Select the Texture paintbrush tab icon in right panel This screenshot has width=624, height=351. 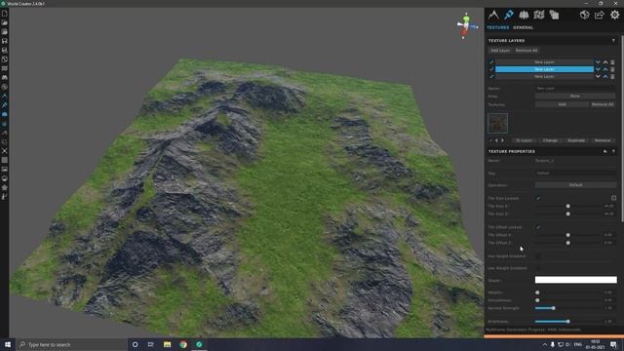509,16
